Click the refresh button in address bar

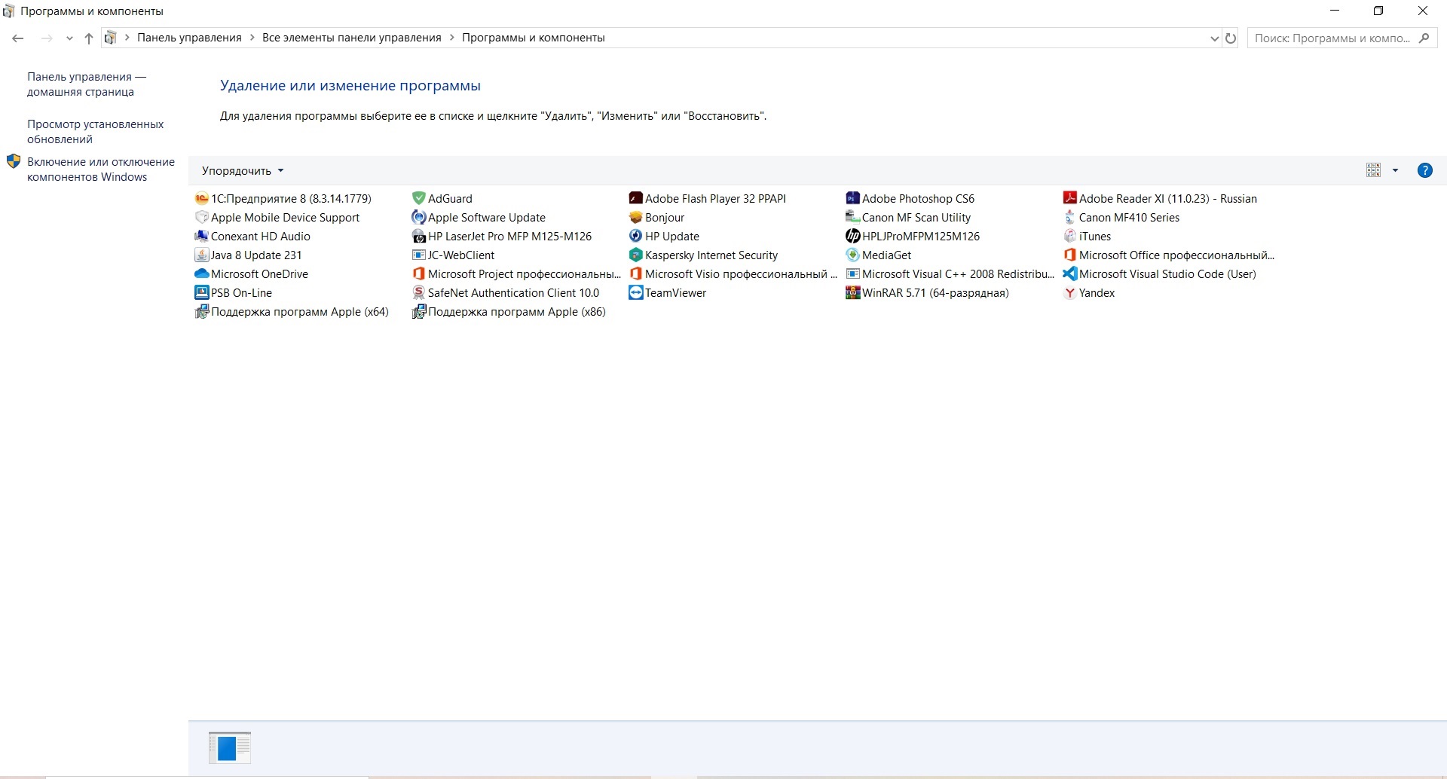[1231, 38]
